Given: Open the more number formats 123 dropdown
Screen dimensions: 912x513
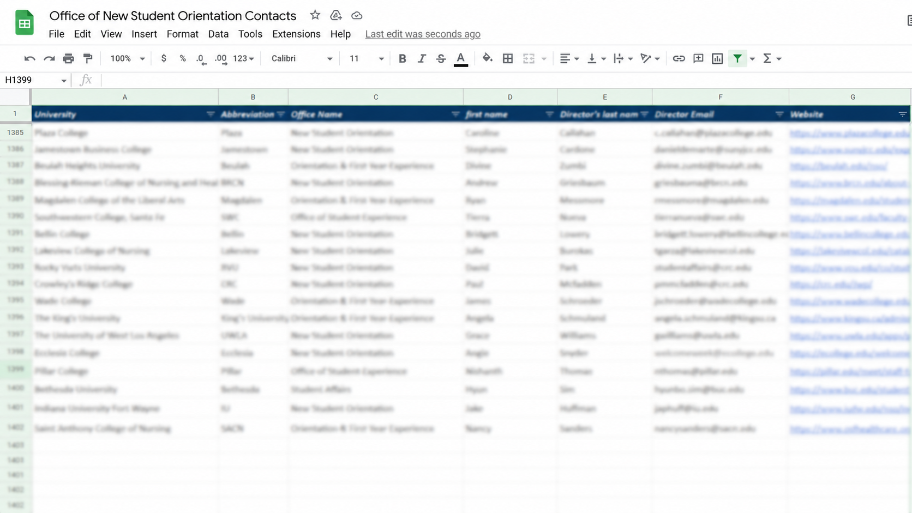Looking at the screenshot, I should [x=243, y=58].
